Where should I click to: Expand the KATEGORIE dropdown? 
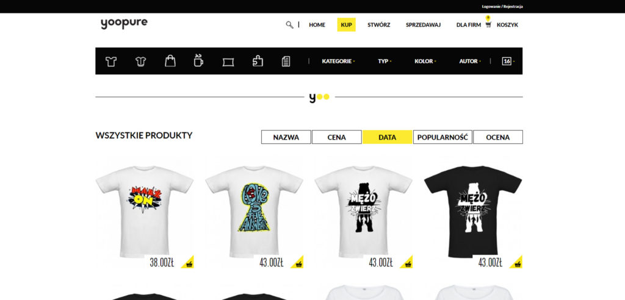coord(338,62)
